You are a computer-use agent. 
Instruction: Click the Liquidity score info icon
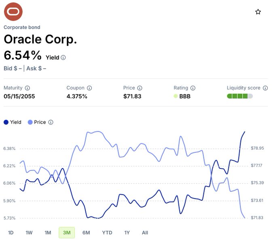(265, 88)
